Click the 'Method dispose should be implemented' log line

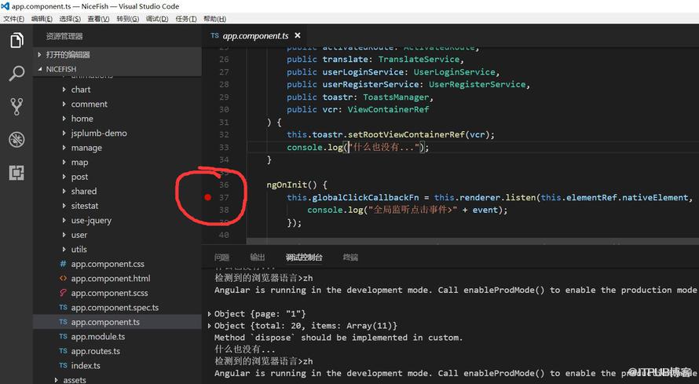click(x=339, y=338)
